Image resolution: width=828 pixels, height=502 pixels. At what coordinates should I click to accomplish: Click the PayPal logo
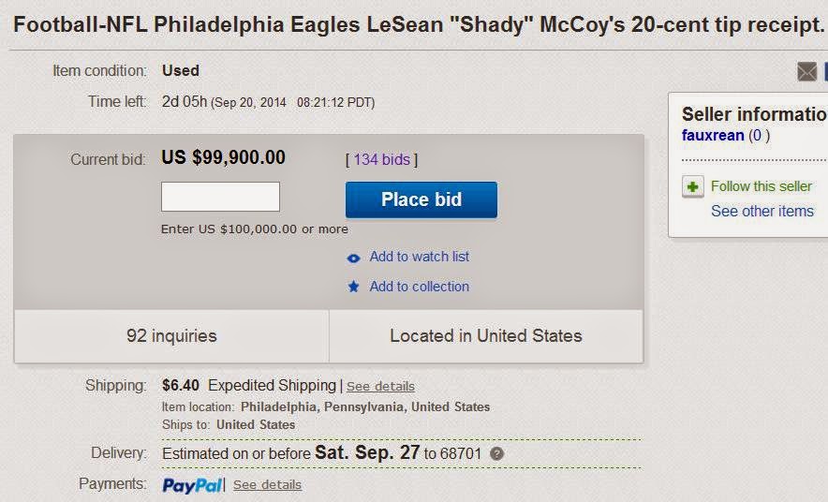tap(192, 485)
